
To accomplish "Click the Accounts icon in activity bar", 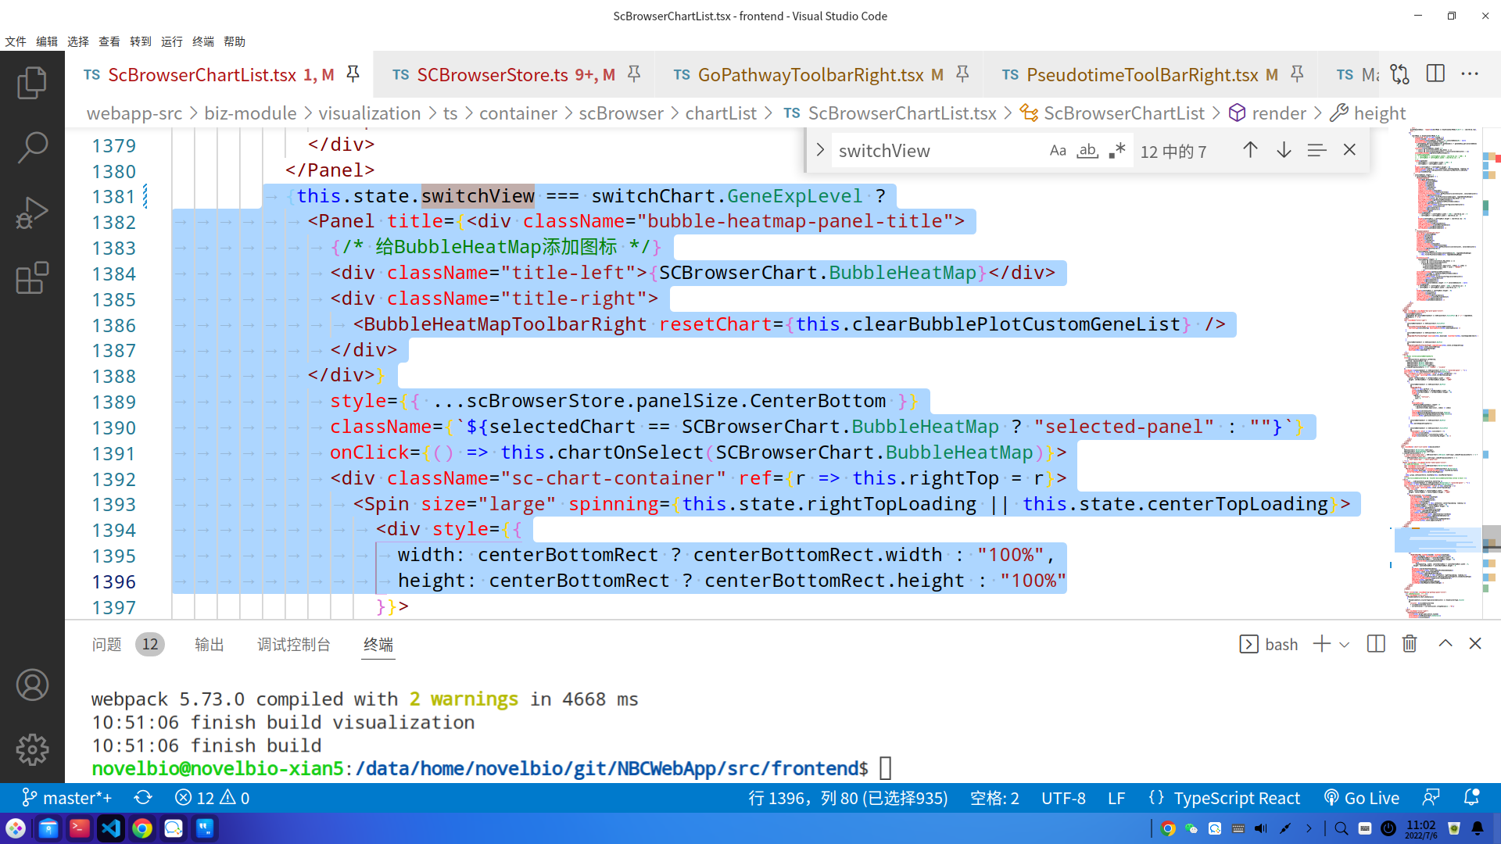I will [32, 685].
